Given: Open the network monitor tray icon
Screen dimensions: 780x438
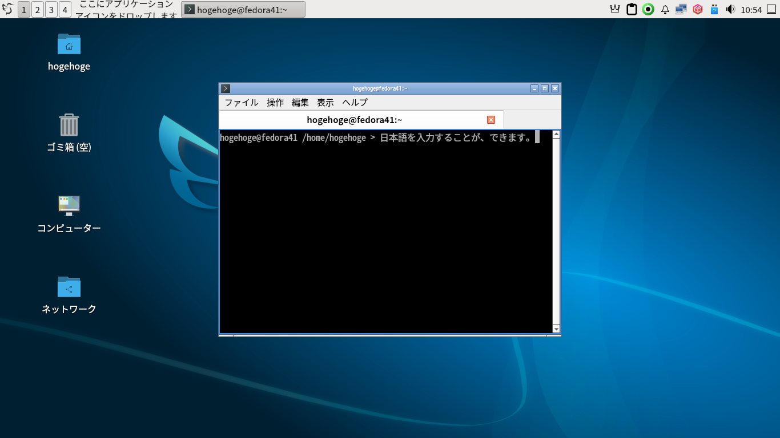Looking at the screenshot, I should pos(681,9).
